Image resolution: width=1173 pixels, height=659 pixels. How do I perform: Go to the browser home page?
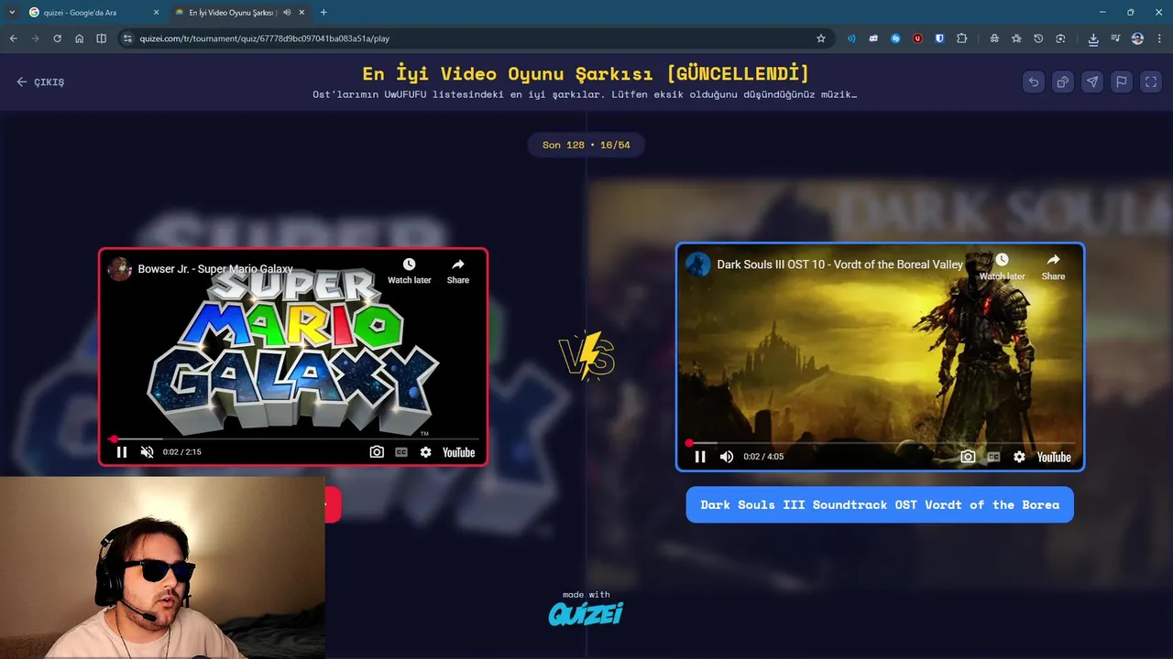[x=79, y=38]
